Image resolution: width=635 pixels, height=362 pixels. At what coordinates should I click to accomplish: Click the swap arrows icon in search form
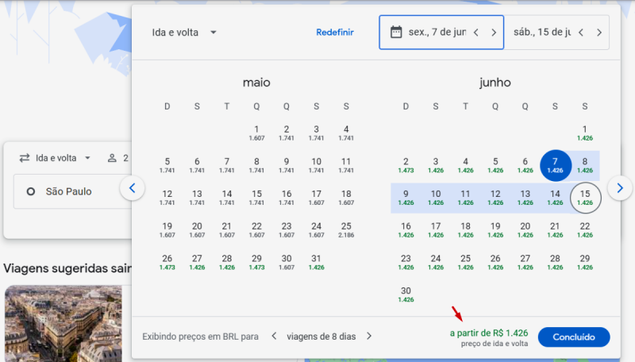(x=25, y=158)
